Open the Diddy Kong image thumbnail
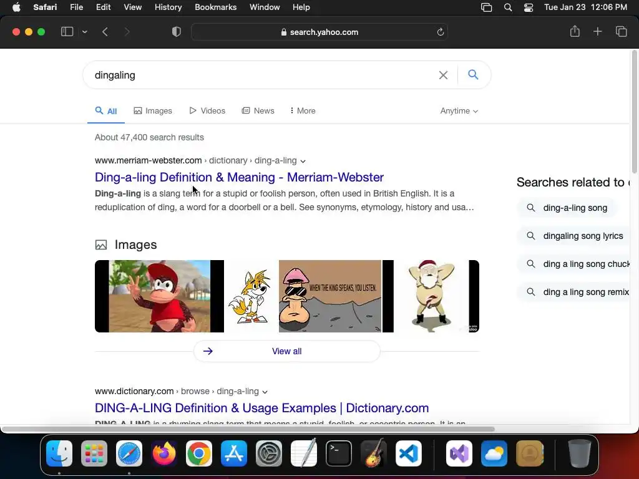This screenshot has height=479, width=639. (x=159, y=296)
